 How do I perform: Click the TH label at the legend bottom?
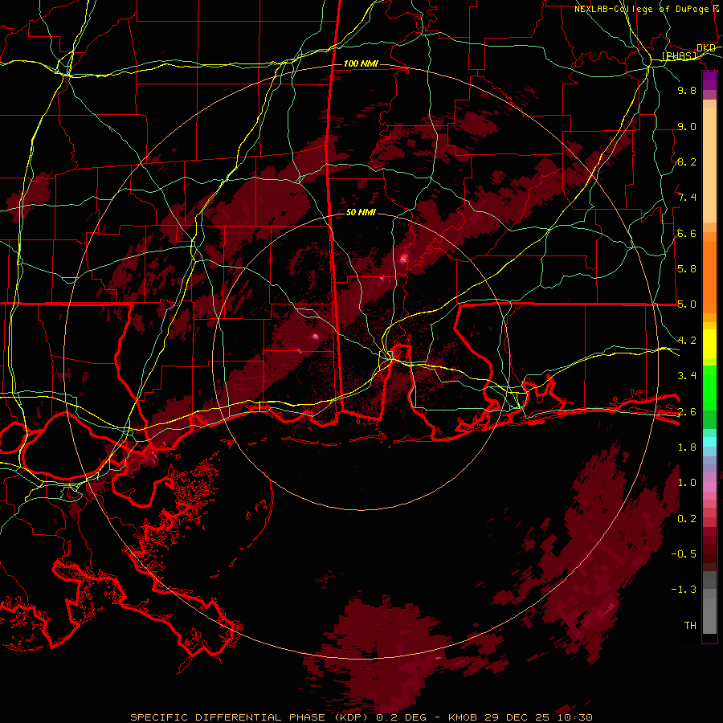click(x=690, y=626)
